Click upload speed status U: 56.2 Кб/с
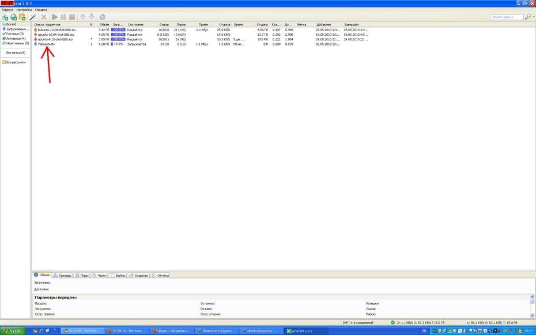Screen dimensions: 536x335 tap(492, 323)
